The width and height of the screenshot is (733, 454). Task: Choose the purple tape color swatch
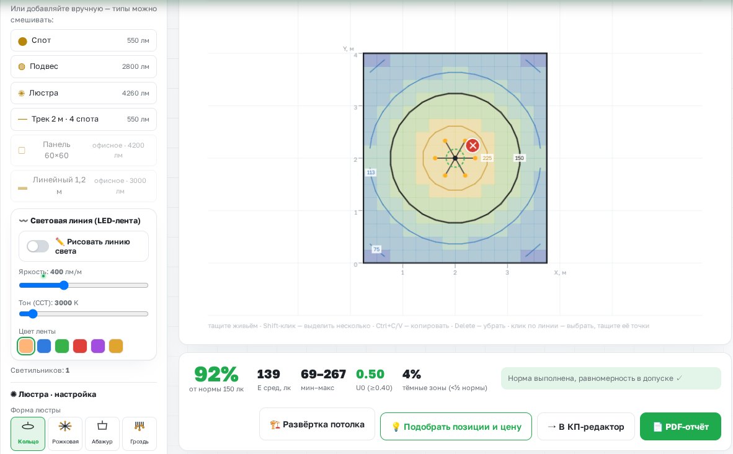[98, 346]
